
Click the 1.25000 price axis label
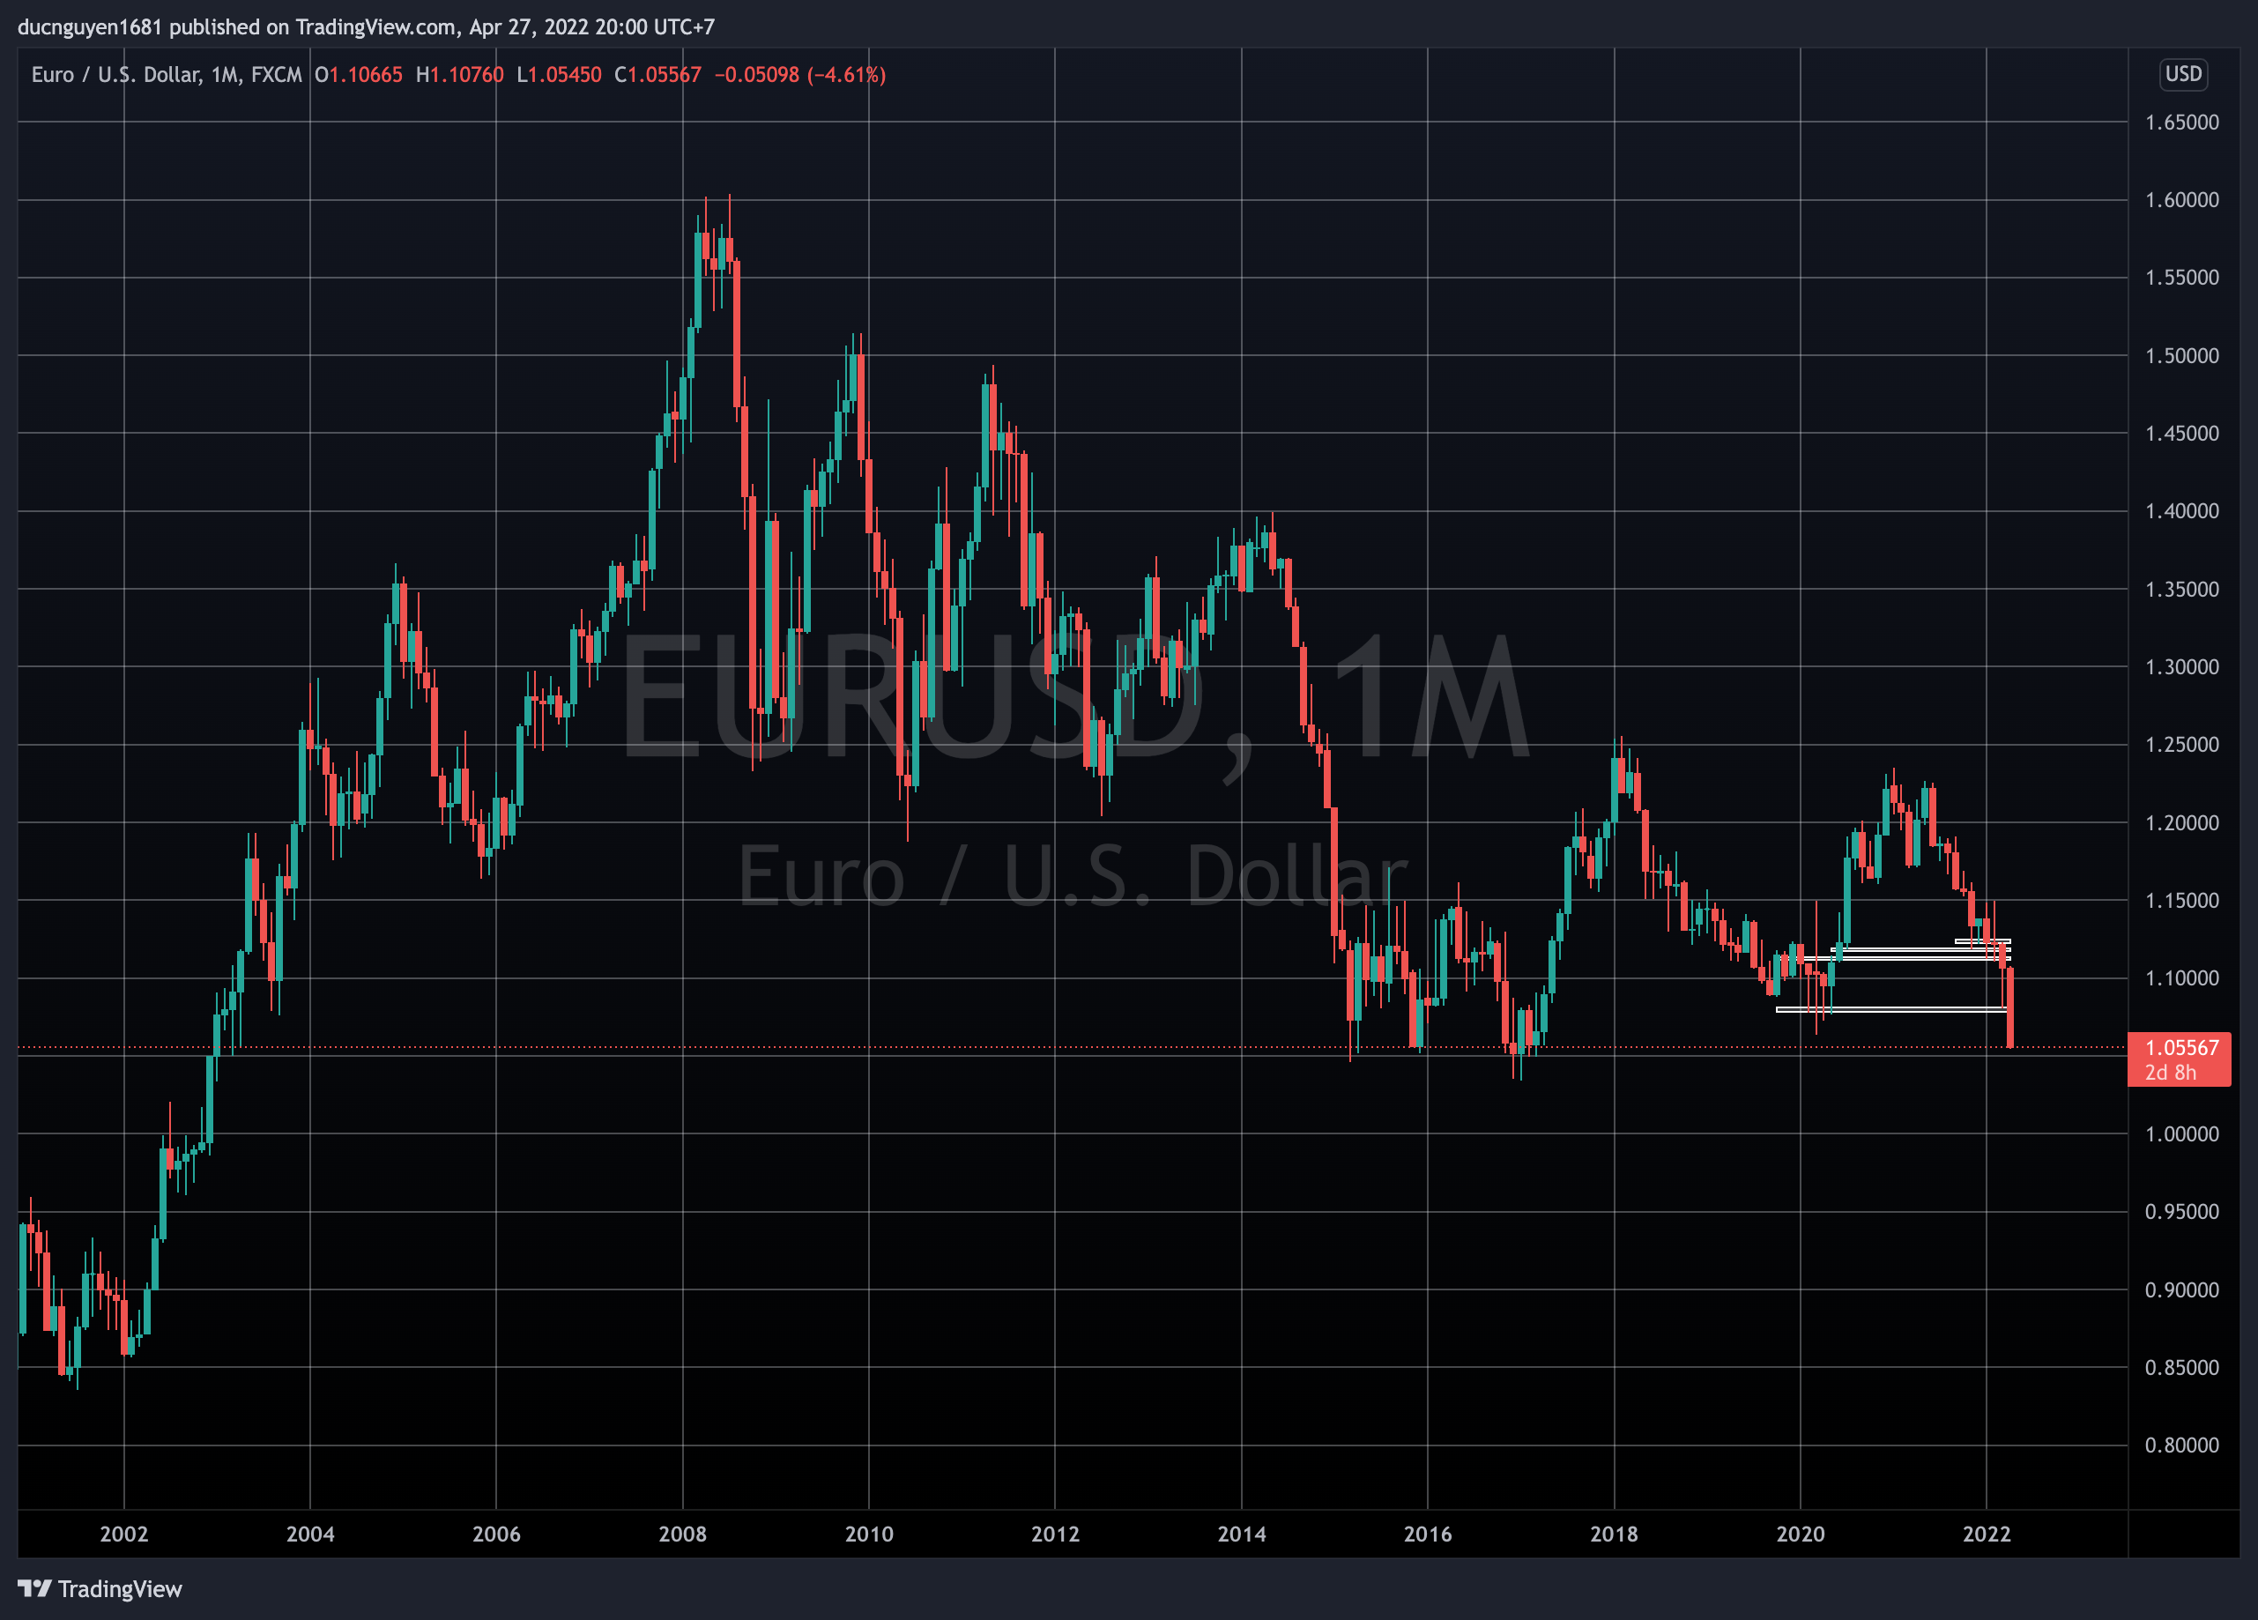tap(2181, 745)
